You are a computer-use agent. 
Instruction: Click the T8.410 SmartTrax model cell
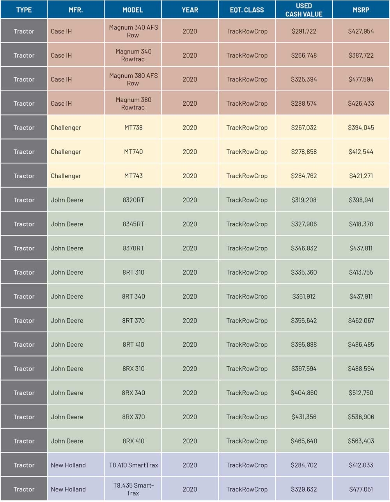tap(133, 465)
